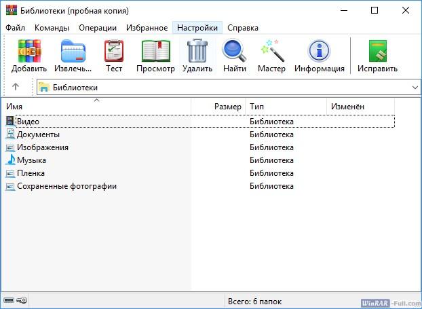Sort list by Размер column header
The width and height of the screenshot is (422, 309).
click(x=218, y=107)
